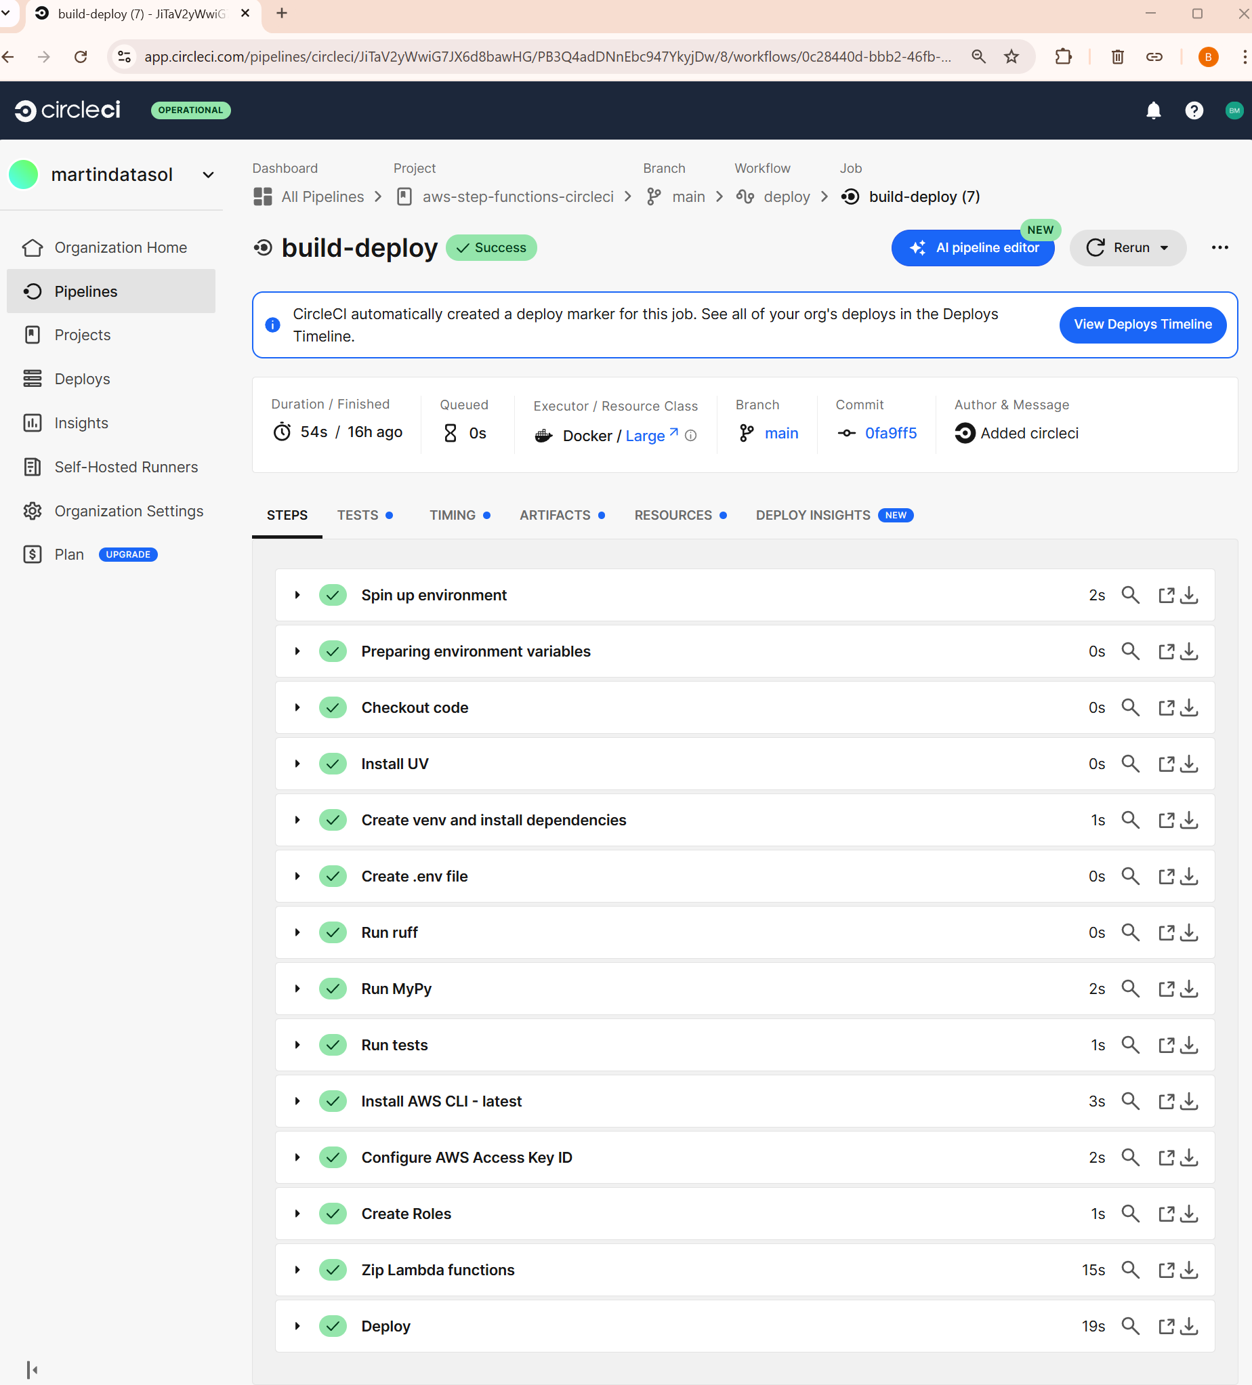Open Deploys from the sidebar
Screen dimensions: 1252x1385
coord(81,379)
